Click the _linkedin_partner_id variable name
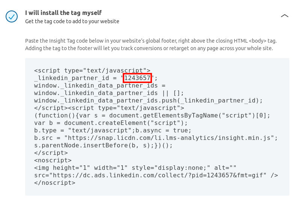This screenshot has height=199, width=298. [x=72, y=78]
